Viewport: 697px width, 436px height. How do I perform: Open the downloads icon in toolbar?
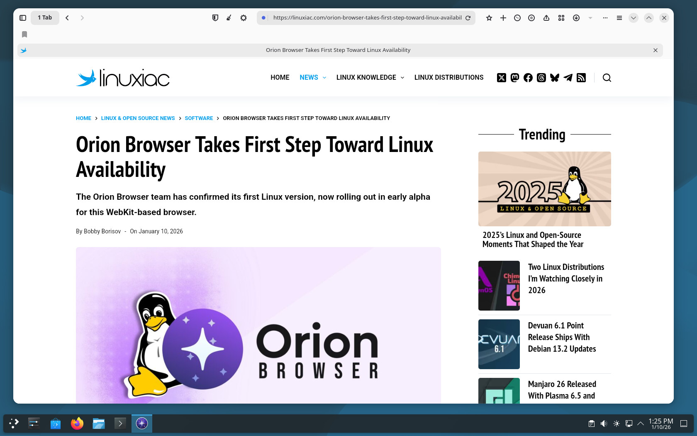(576, 18)
